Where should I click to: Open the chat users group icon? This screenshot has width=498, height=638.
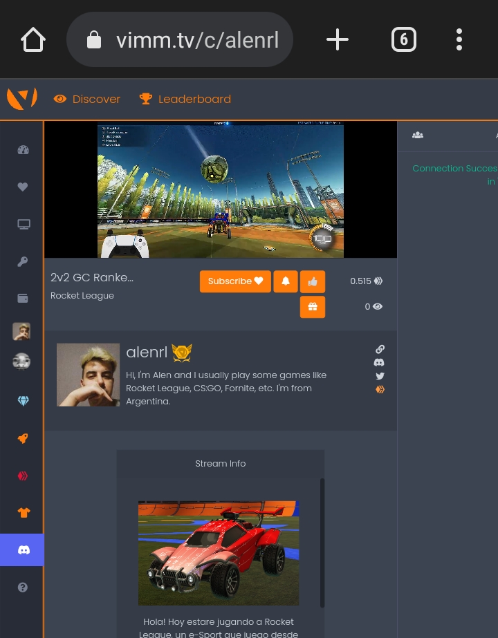pos(418,135)
